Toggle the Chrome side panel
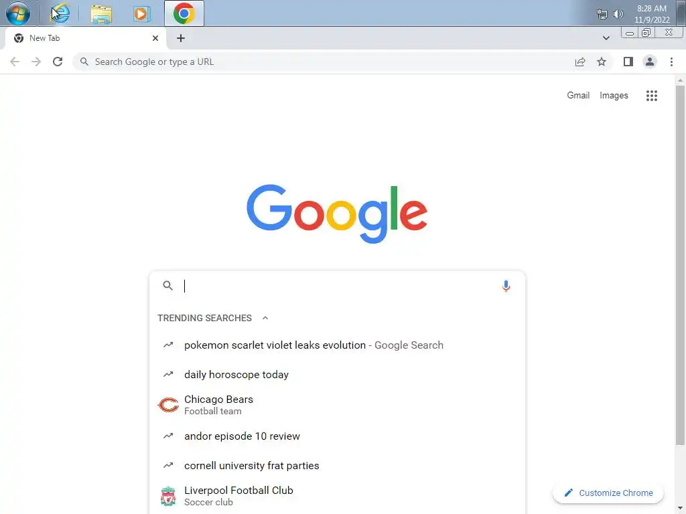Image resolution: width=686 pixels, height=514 pixels. [x=628, y=62]
